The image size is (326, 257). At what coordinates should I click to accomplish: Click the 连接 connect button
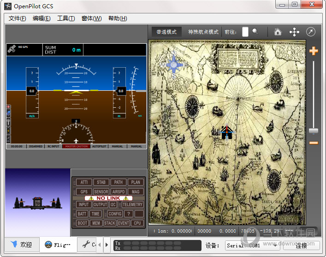coord(301,245)
